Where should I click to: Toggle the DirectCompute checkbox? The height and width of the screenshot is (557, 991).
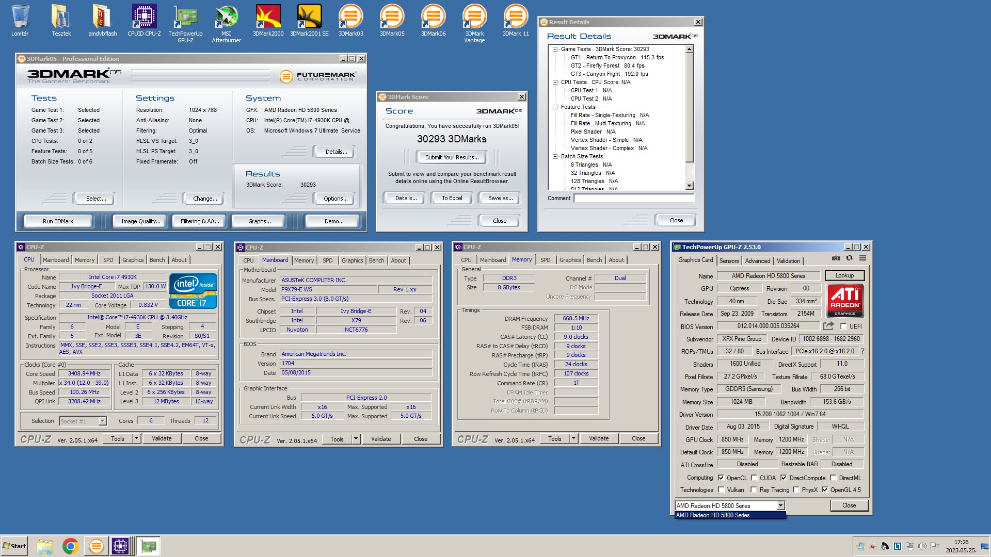(x=784, y=478)
